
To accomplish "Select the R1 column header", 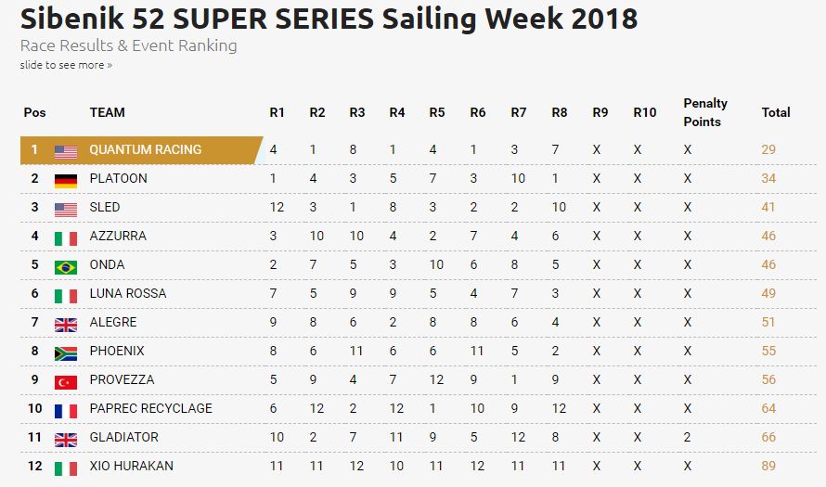I will (x=277, y=112).
